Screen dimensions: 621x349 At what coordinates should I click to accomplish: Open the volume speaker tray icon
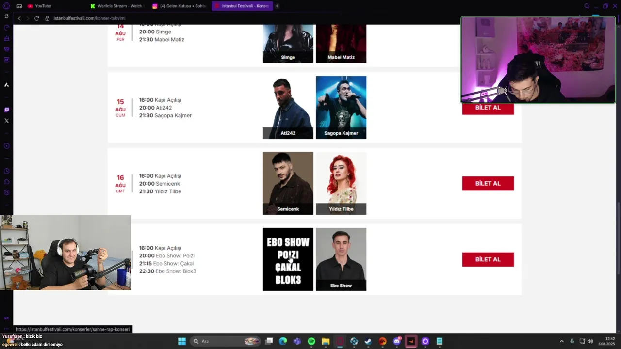[590, 341]
